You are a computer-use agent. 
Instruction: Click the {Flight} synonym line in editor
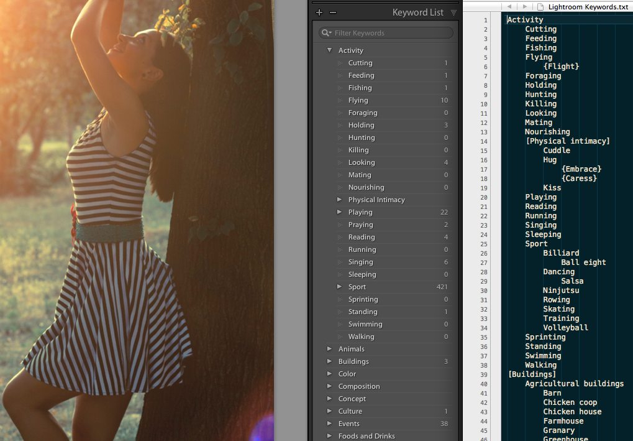[561, 67]
